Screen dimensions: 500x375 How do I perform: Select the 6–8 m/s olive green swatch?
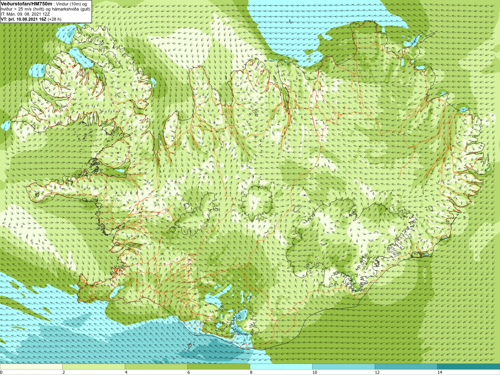point(219,367)
